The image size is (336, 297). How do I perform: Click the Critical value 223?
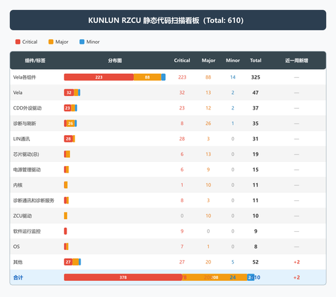tap(182, 77)
